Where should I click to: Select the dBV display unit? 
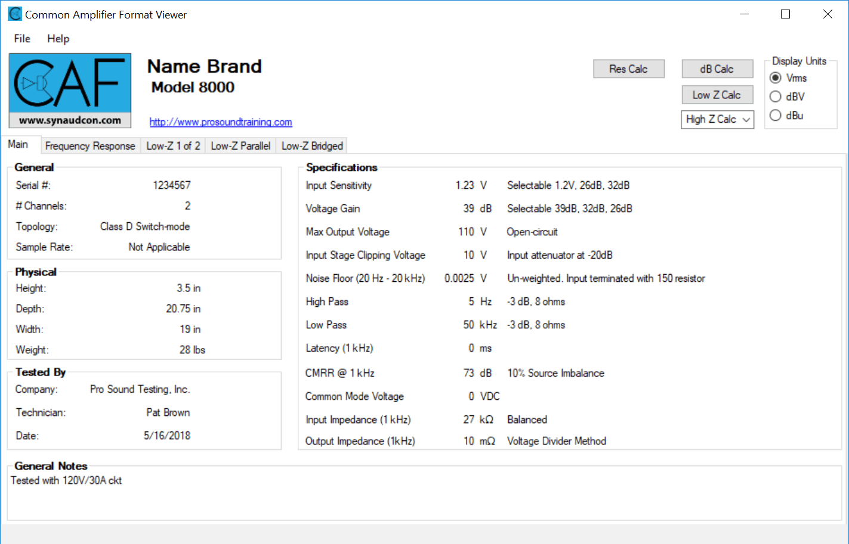776,97
